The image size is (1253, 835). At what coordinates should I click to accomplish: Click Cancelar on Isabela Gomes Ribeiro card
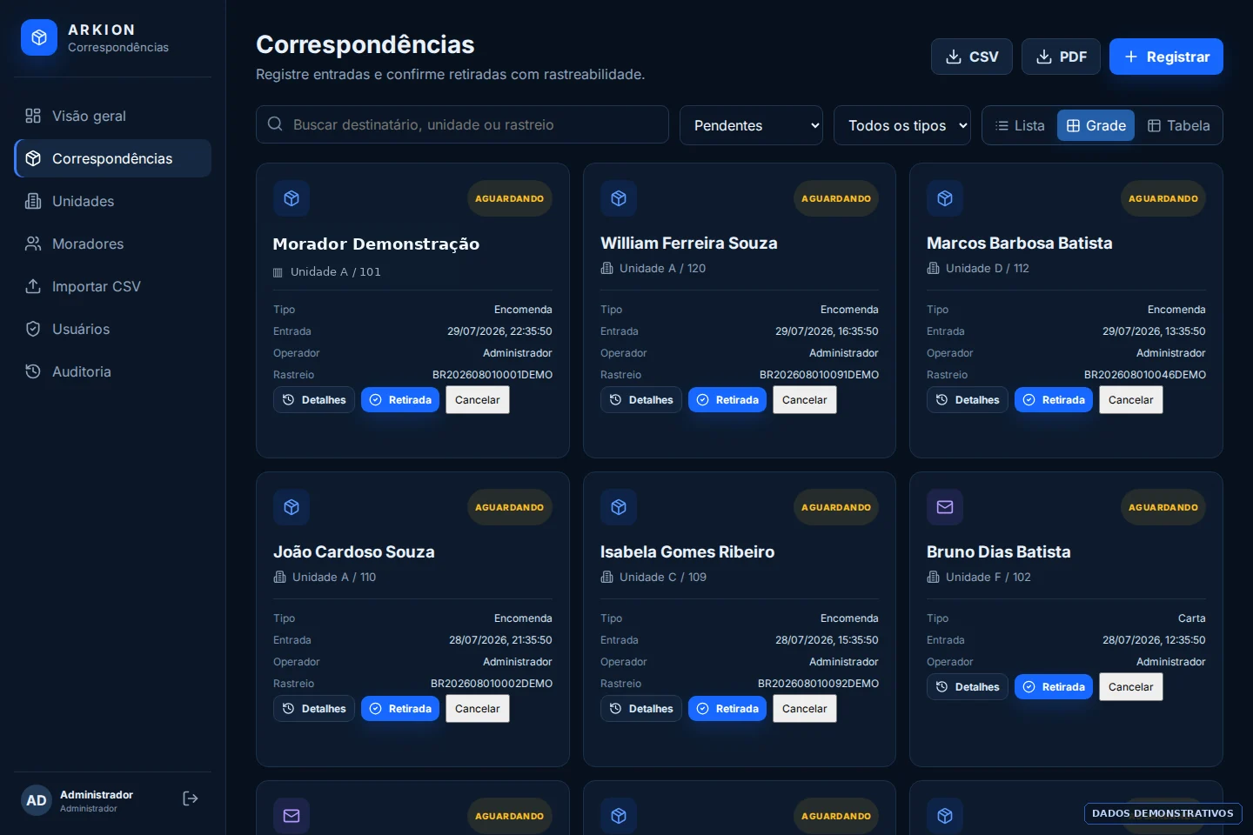click(x=805, y=709)
